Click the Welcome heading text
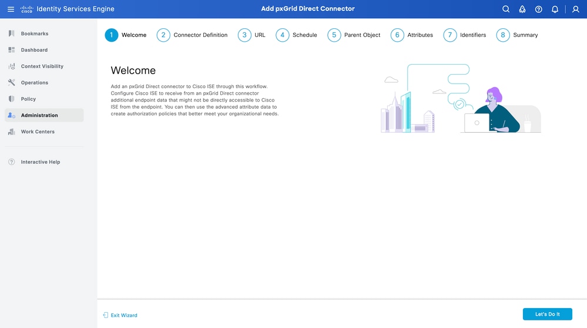 click(133, 71)
